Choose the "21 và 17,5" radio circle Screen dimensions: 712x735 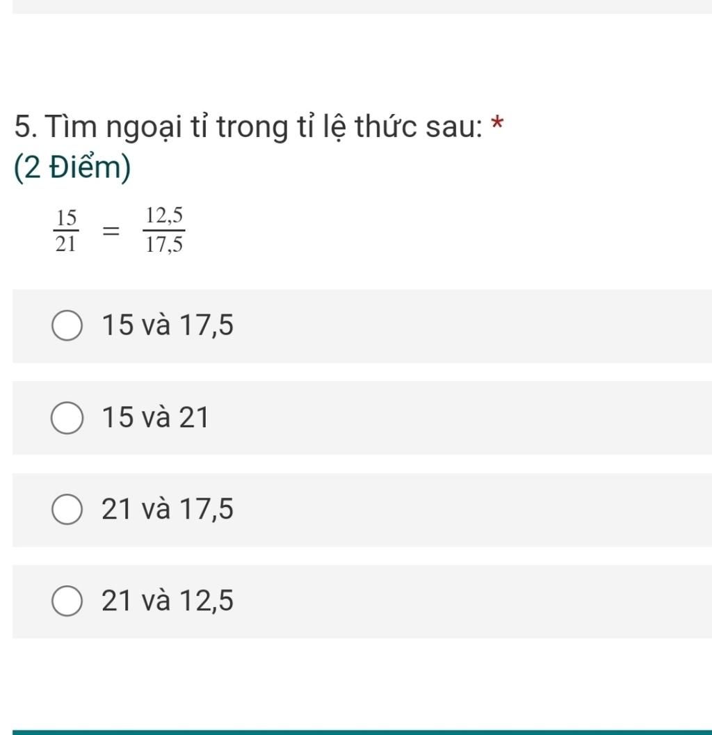point(67,510)
